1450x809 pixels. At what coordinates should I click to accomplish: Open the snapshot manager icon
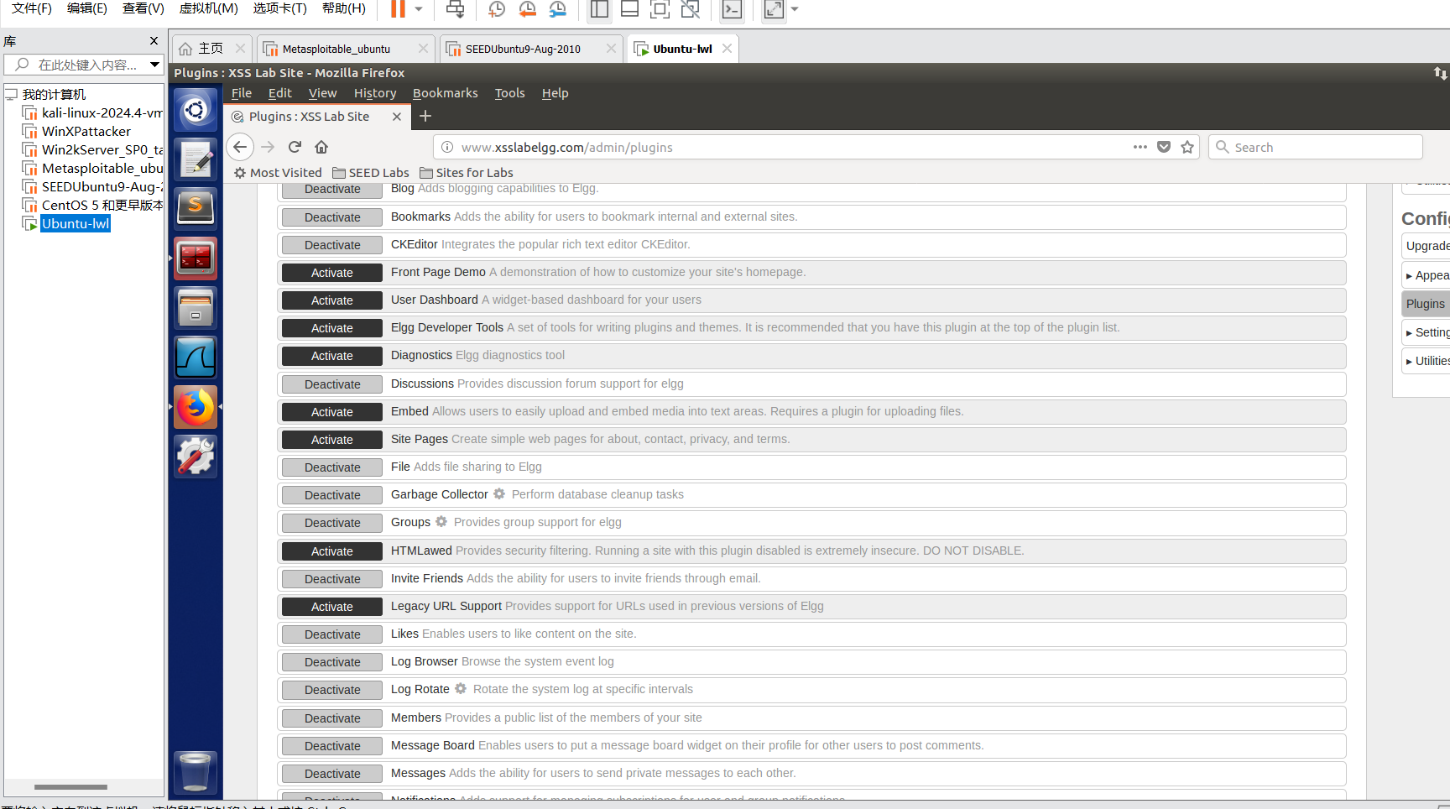(557, 9)
